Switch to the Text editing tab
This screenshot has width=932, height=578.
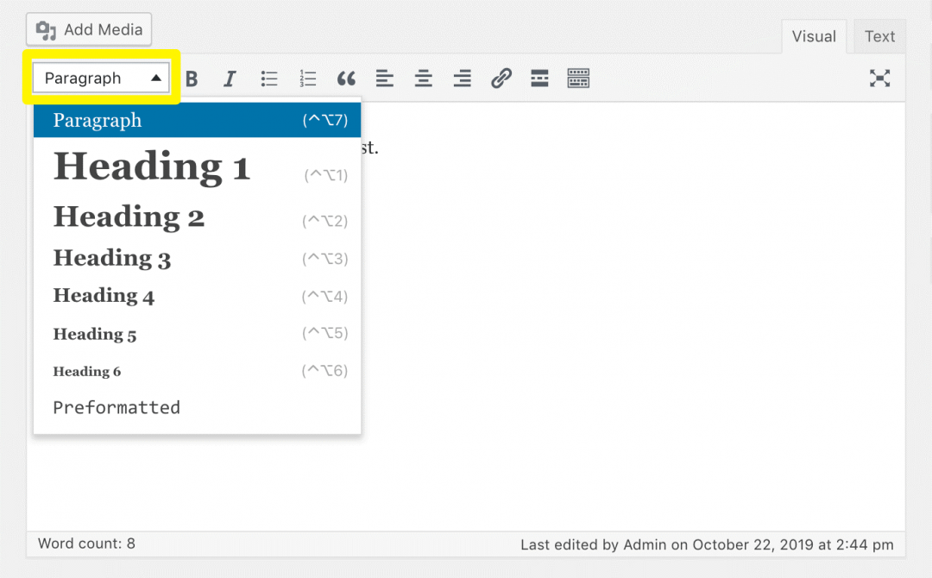(x=879, y=36)
